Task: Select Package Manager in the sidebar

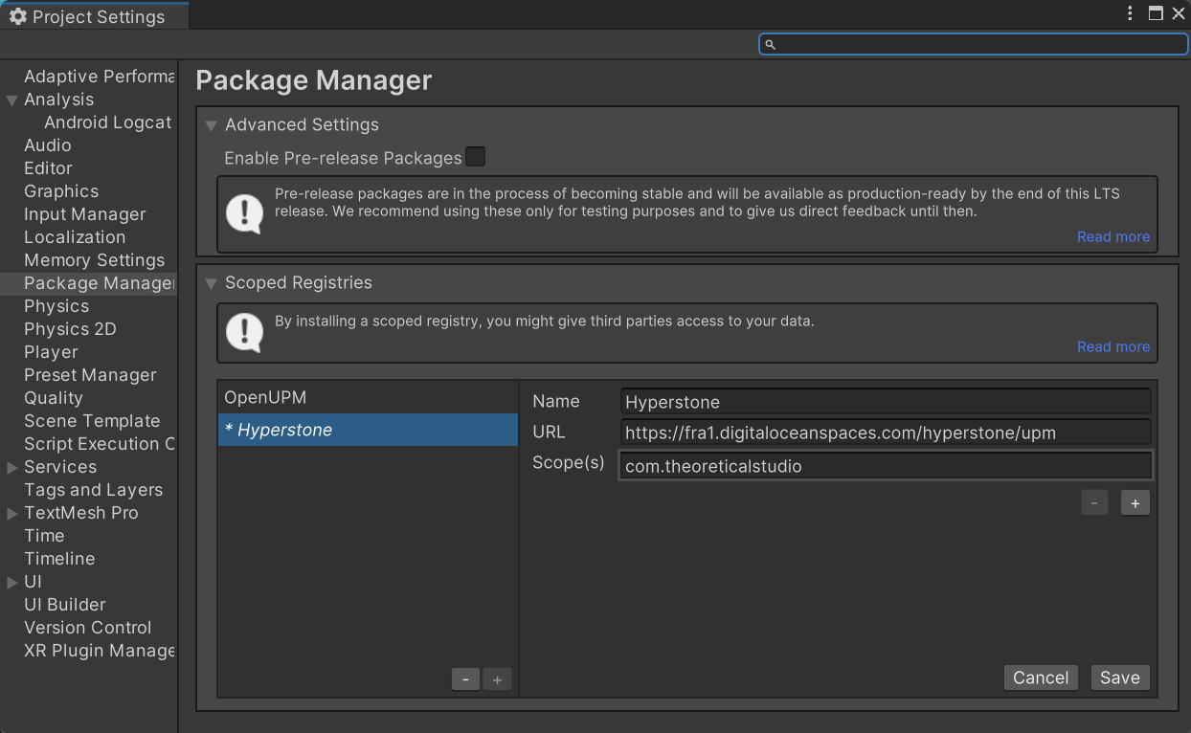Action: 88,283
